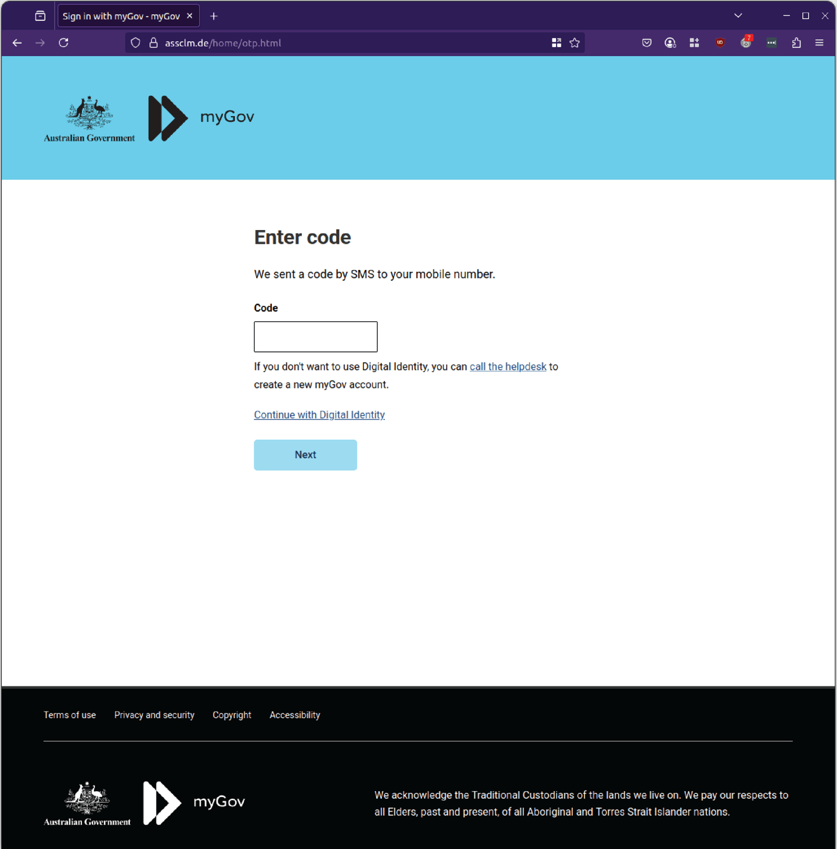Click the extension with 7 notifications badge
Image resolution: width=837 pixels, height=849 pixels.
[746, 42]
